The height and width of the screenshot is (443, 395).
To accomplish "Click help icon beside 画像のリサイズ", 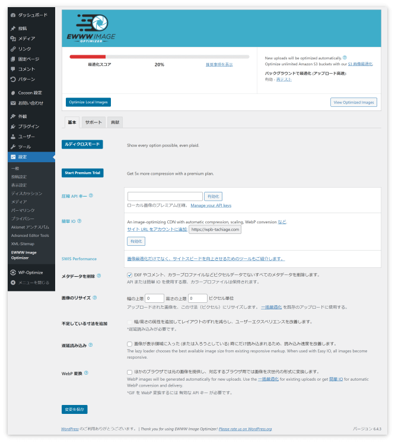I will 95,298.
